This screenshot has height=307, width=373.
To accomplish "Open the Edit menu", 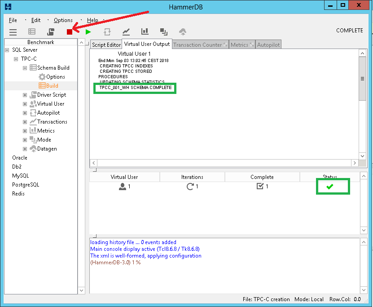I will [x=36, y=20].
